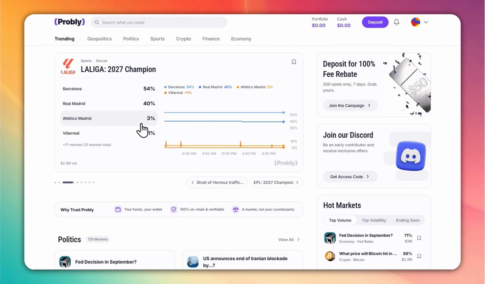
Task: Click View All in Politics section
Action: (289, 240)
